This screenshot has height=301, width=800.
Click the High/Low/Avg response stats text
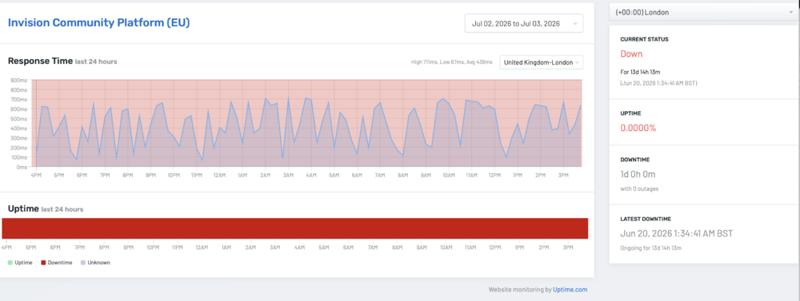tap(451, 62)
